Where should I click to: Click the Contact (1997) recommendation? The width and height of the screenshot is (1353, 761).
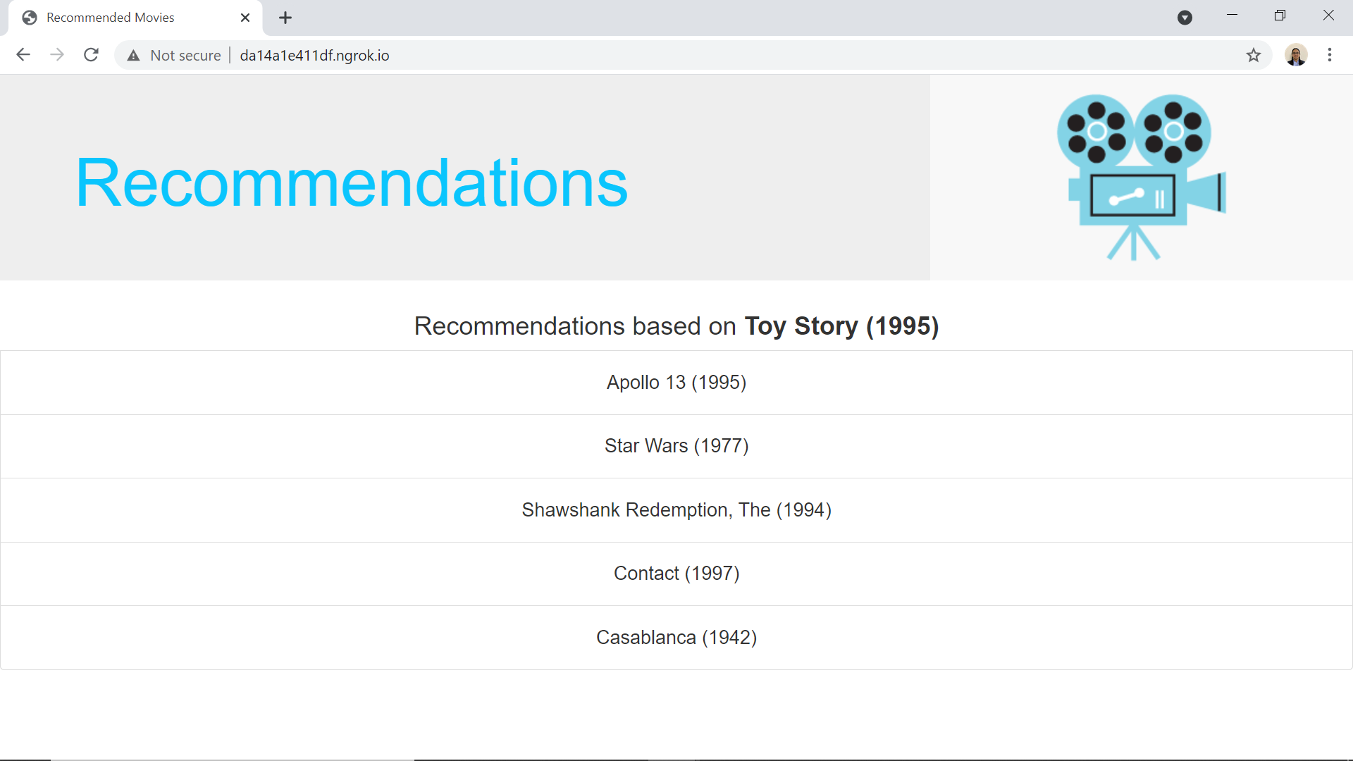[x=676, y=573]
